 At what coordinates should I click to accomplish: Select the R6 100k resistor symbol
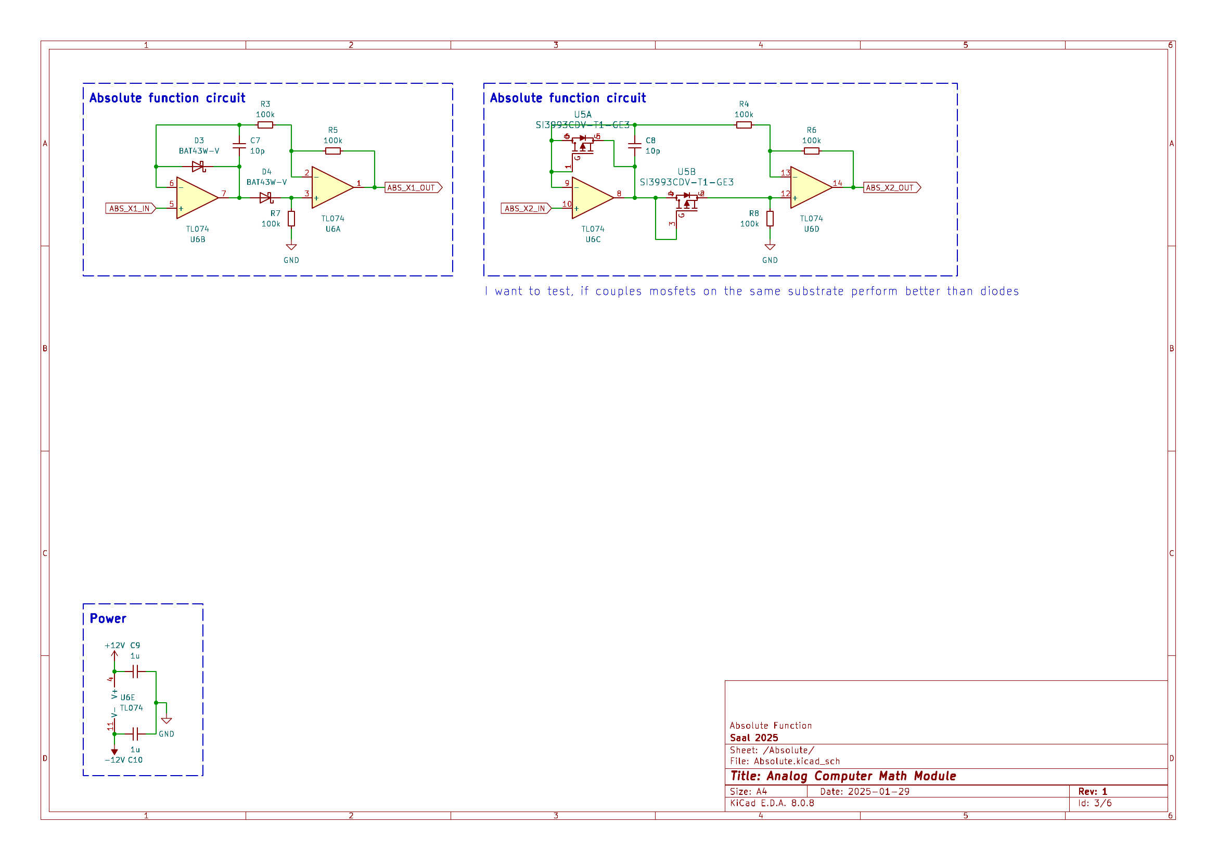(811, 151)
